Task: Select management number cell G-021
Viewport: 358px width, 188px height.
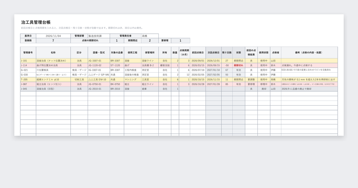Action: tap(28, 70)
